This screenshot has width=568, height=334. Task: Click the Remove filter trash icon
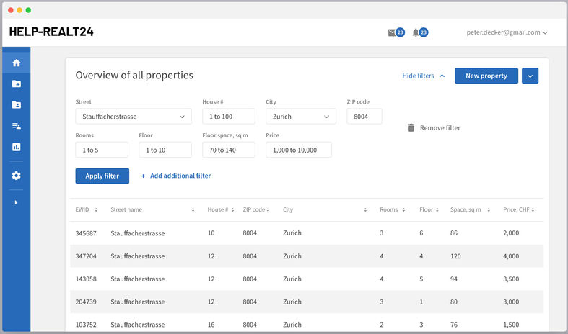411,128
